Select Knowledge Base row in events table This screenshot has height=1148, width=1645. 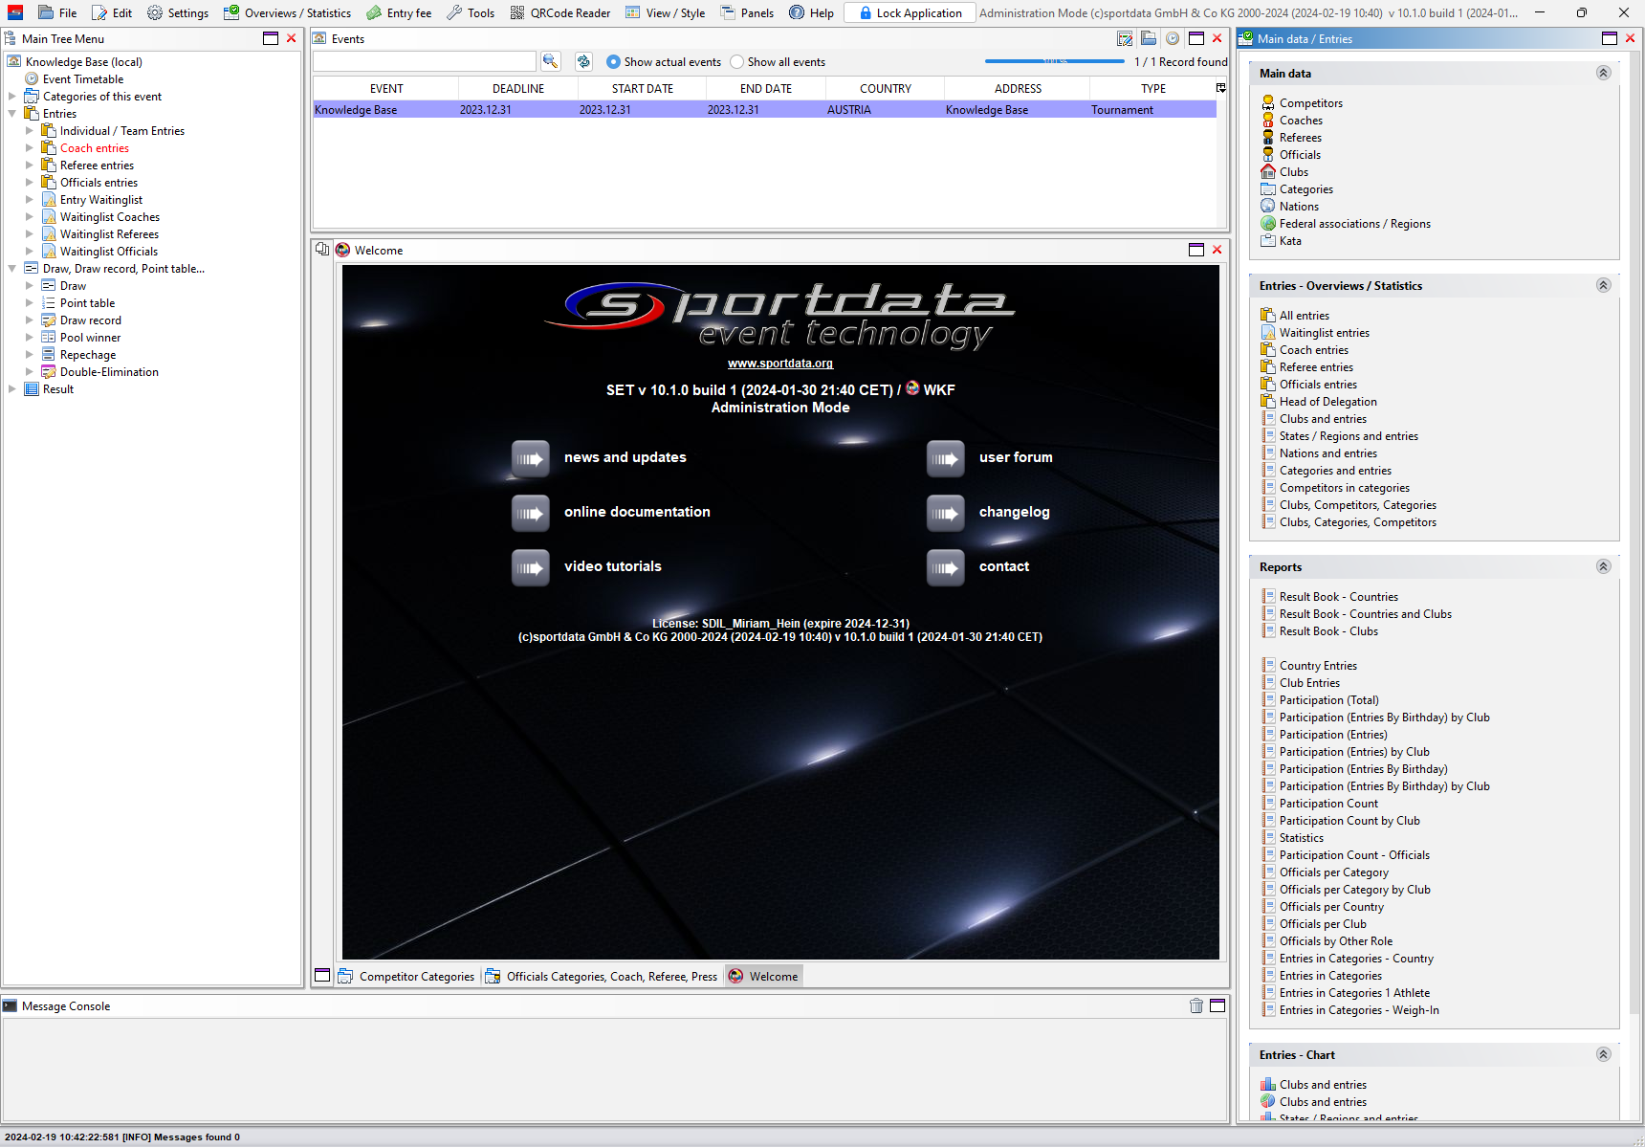pos(764,110)
